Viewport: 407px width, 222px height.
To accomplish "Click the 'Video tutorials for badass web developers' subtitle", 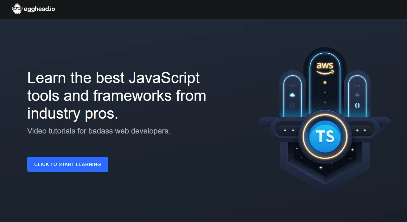I will [x=99, y=131].
